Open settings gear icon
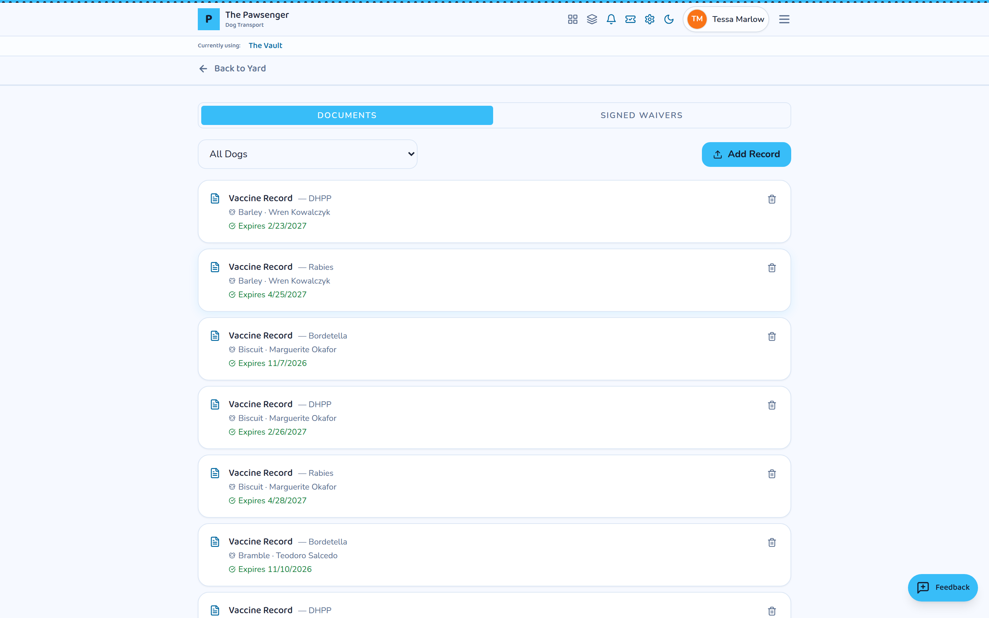 (649, 19)
